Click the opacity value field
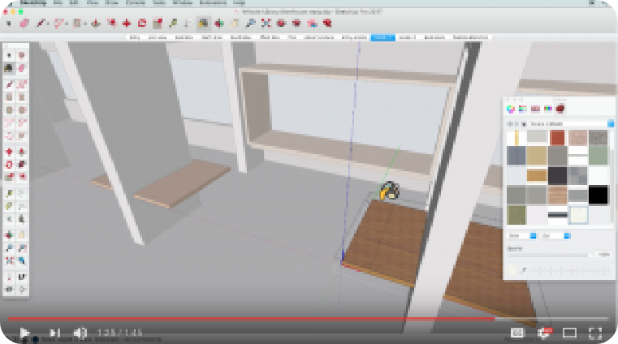The height and width of the screenshot is (344, 618). (x=603, y=255)
